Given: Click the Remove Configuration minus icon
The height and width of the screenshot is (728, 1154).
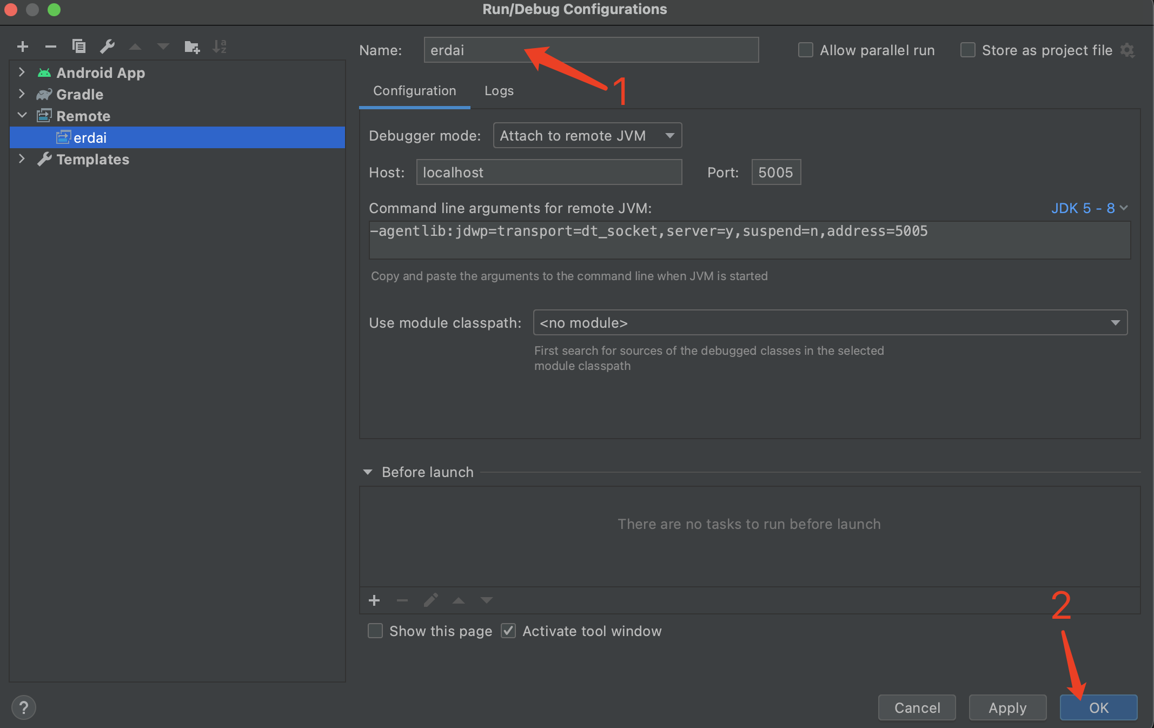Looking at the screenshot, I should click(51, 47).
